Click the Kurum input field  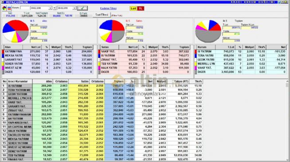click(25, 8)
